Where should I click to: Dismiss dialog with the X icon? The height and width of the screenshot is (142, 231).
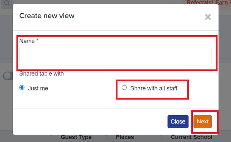[208, 17]
